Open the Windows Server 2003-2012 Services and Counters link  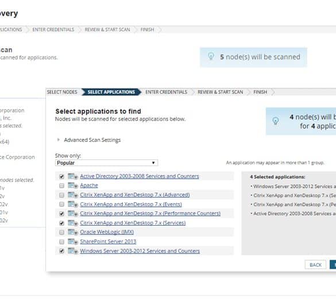click(140, 251)
